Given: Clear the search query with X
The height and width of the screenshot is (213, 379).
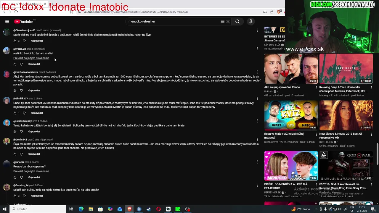Looking at the screenshot, I should [228, 21].
